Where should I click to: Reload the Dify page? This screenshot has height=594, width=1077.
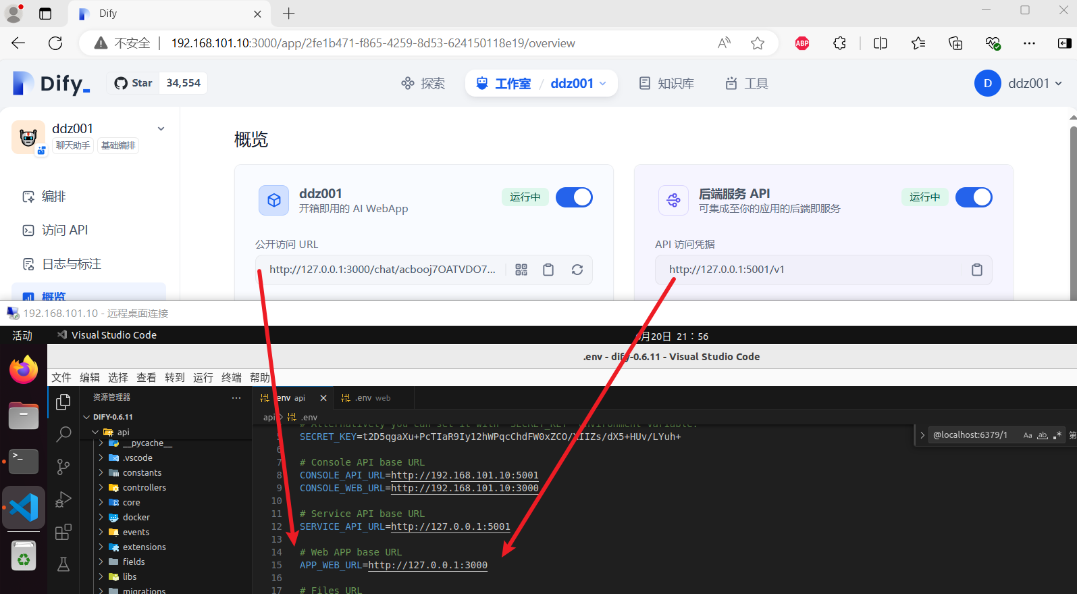(55, 43)
